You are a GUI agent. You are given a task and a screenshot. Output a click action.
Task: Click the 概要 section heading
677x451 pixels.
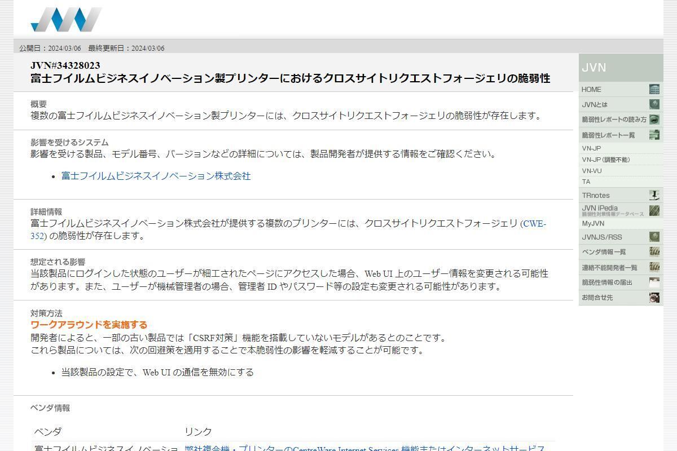pyautogui.click(x=38, y=104)
